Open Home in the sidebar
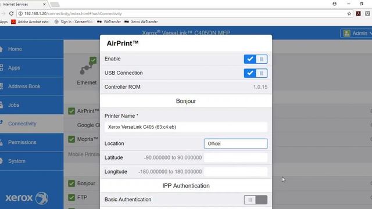The width and height of the screenshot is (372, 209). pos(31,49)
